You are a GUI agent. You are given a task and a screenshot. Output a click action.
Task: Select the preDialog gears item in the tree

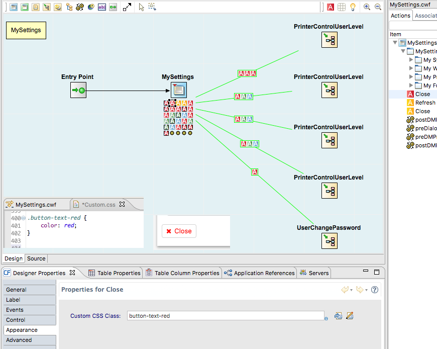[421, 128]
